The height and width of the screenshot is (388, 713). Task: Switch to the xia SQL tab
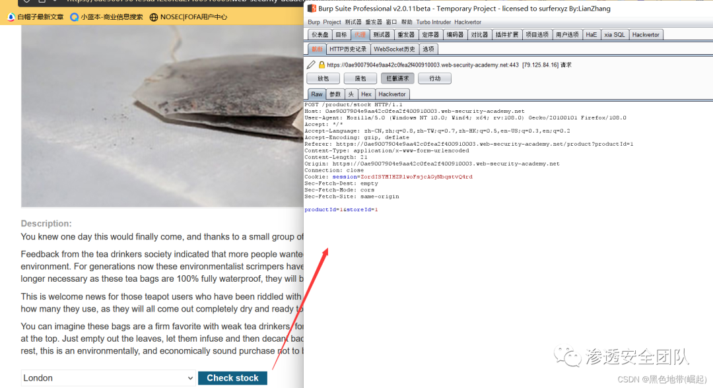(x=615, y=34)
